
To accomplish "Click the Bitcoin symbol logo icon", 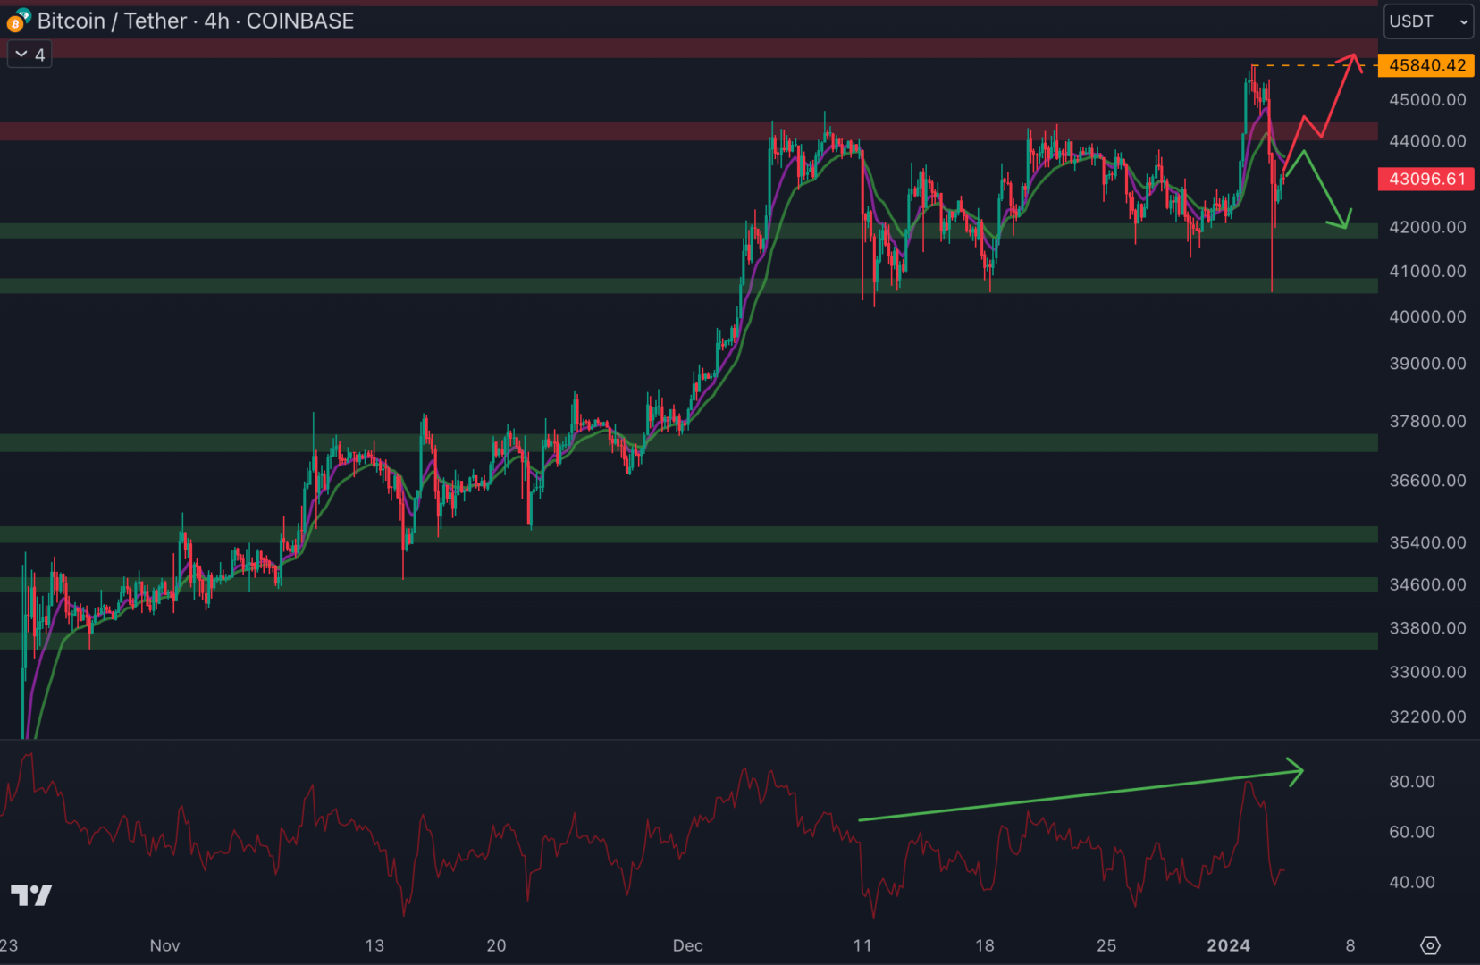I will (18, 21).
